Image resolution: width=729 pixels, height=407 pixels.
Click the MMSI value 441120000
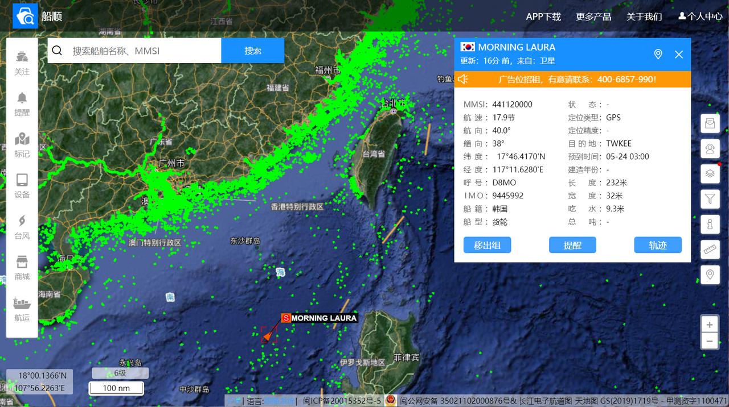(512, 104)
